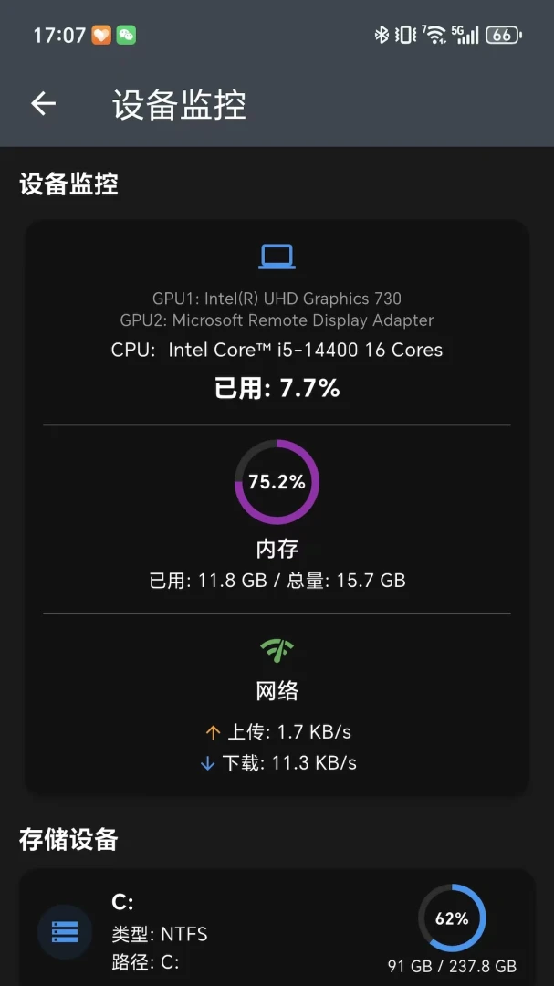Tap the 存储设备 section heading
Image resolution: width=554 pixels, height=986 pixels.
(68, 840)
